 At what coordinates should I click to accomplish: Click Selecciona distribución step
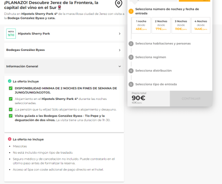tap(153, 71)
